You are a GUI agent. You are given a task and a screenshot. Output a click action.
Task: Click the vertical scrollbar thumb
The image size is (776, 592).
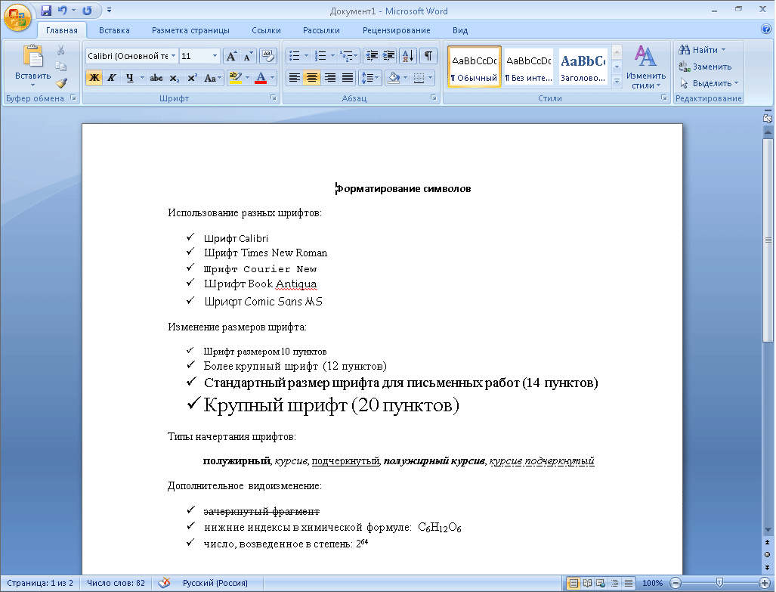pos(768,240)
